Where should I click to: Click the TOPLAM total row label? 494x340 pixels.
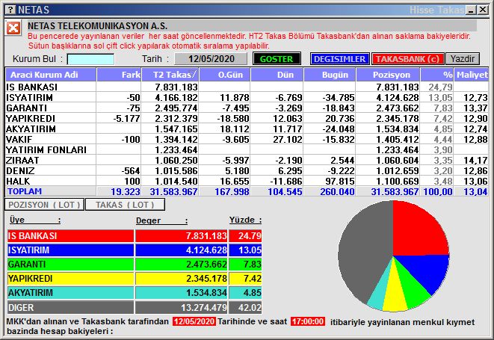[x=25, y=191]
